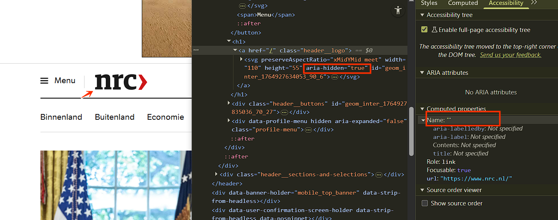This screenshot has width=558, height=220.
Task: Tick the Show source order checkbox
Action: (425, 203)
